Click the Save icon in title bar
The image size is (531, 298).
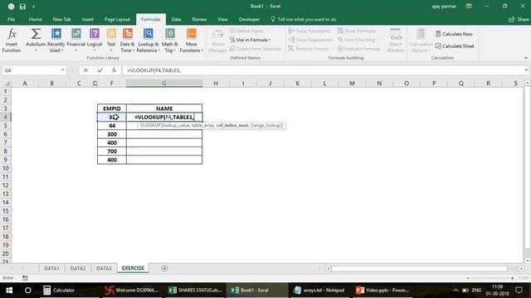pyautogui.click(x=22, y=7)
